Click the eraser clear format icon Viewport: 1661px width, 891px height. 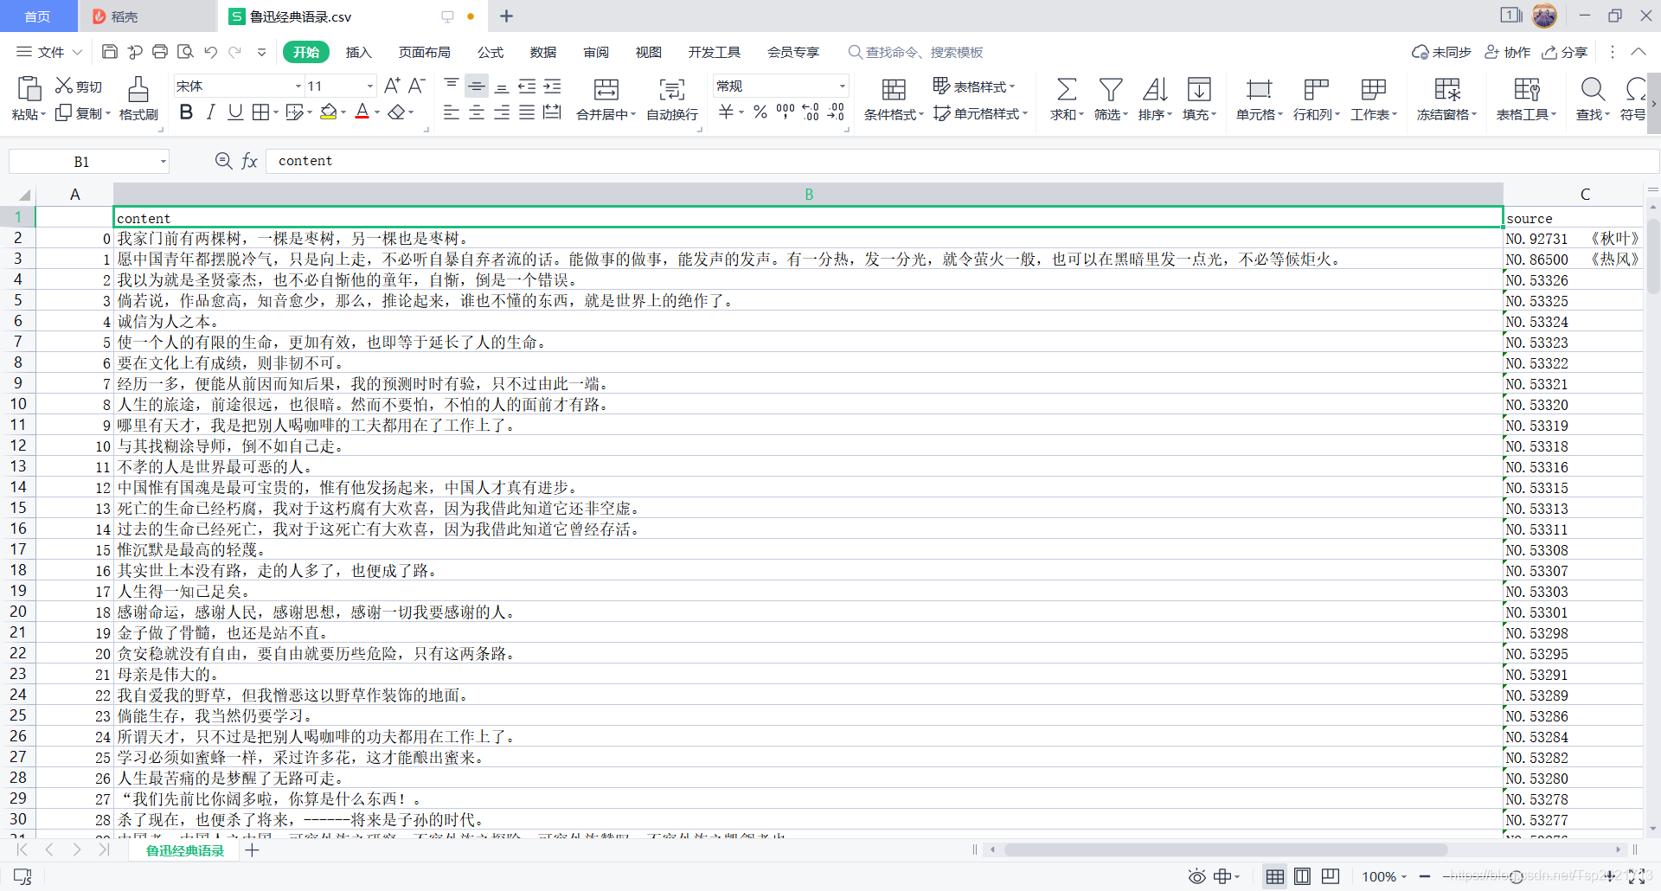coord(396,112)
